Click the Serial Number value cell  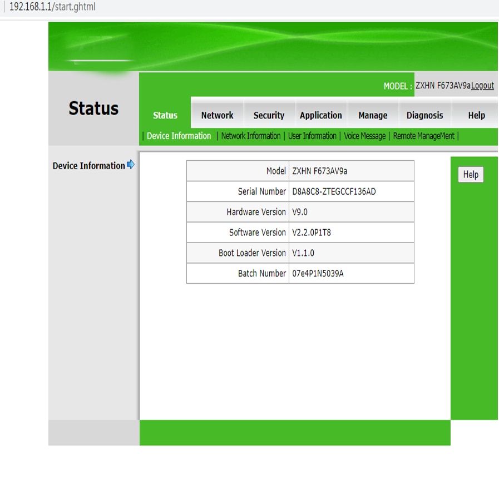tap(352, 191)
